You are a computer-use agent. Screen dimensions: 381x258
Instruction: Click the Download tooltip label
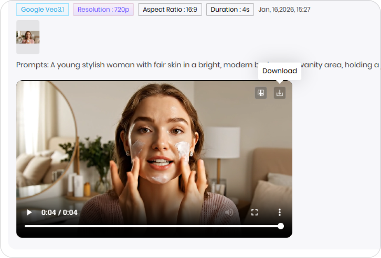279,71
